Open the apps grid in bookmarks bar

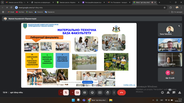click(x=3, y=12)
